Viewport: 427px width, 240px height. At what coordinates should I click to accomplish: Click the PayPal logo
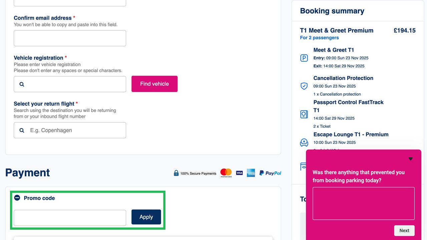tap(270, 173)
